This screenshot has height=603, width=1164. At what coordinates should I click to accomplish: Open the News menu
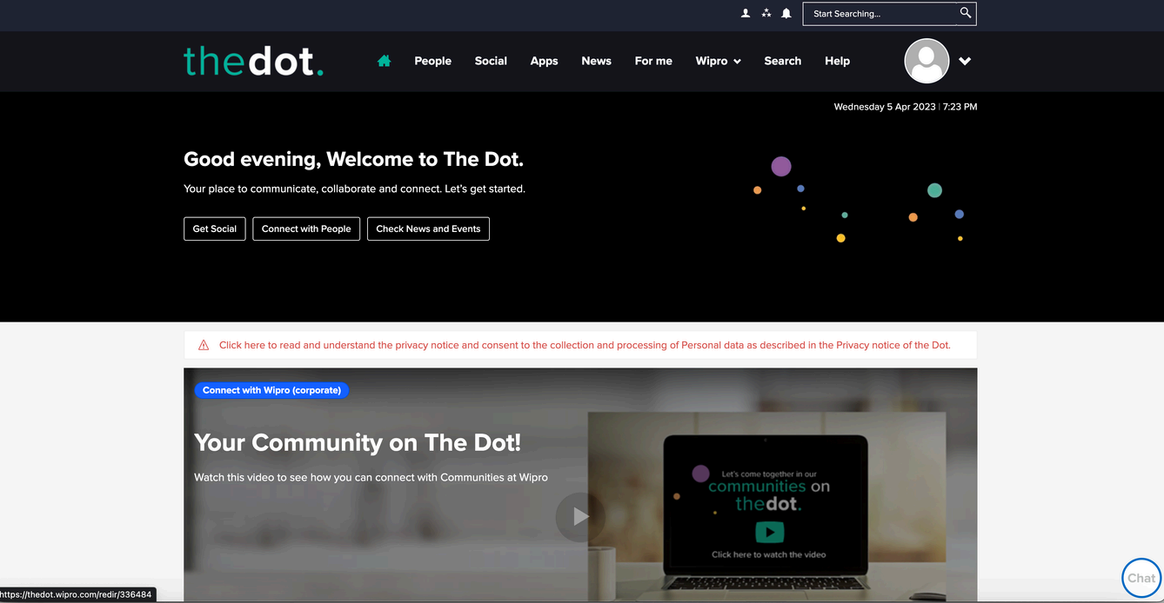(596, 61)
